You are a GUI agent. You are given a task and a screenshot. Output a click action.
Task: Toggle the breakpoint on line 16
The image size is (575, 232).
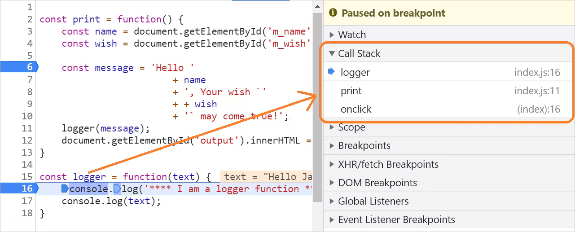(19, 188)
